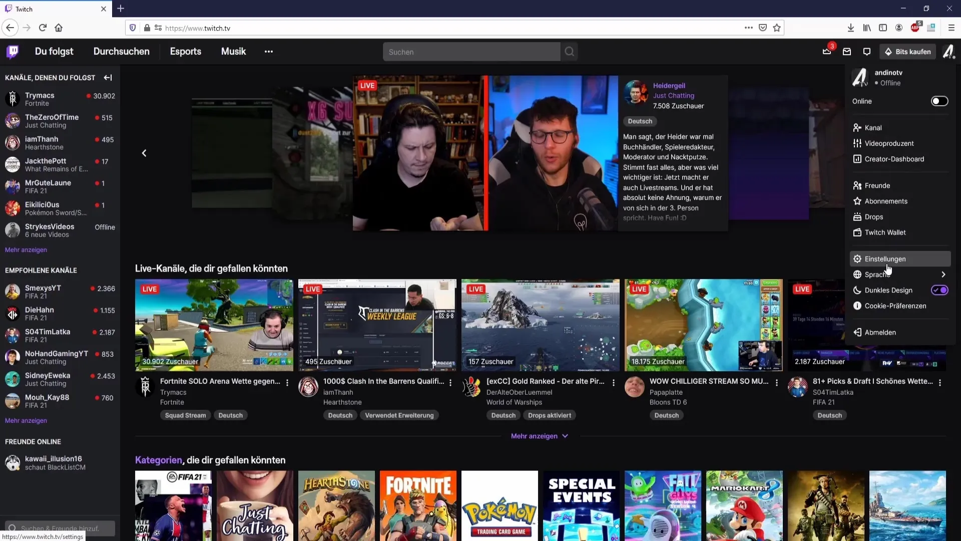Open SmexysYT in recommended channels

pyautogui.click(x=60, y=292)
